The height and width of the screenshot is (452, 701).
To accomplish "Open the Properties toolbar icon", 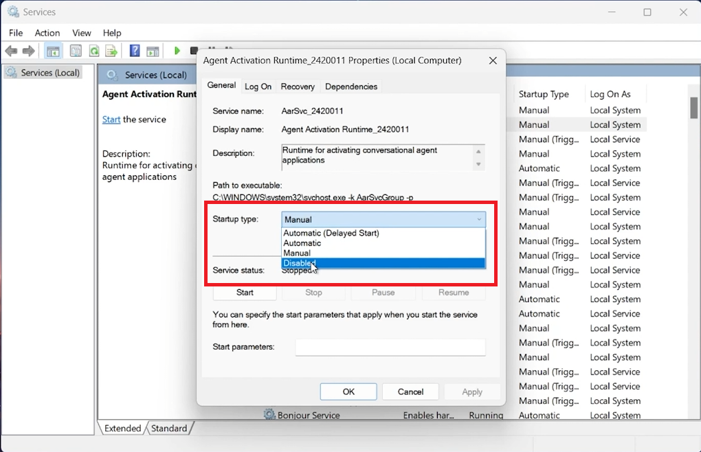I will 76,50.
